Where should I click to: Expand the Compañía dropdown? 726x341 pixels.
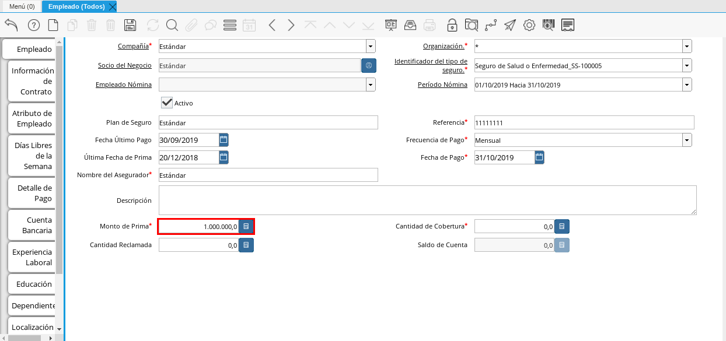pos(371,47)
